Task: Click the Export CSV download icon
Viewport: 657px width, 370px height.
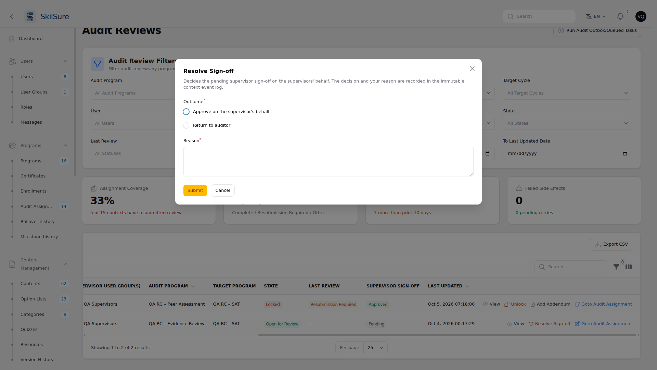Action: (597, 244)
